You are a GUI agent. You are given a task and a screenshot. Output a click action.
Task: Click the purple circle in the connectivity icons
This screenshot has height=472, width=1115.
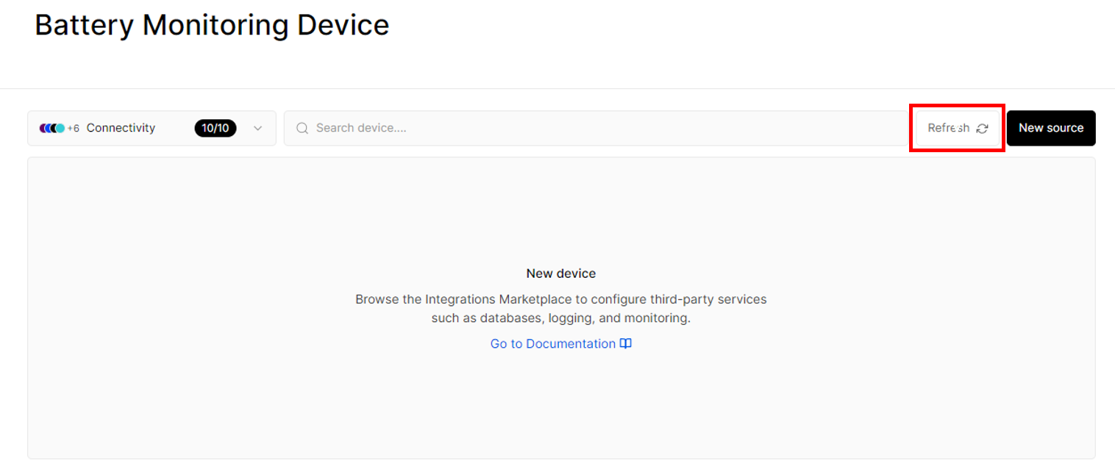click(x=43, y=128)
